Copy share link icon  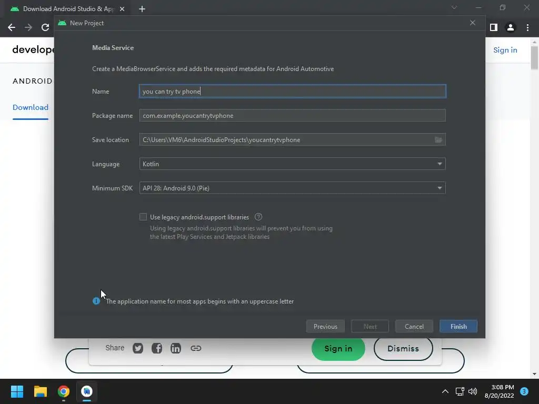196,348
